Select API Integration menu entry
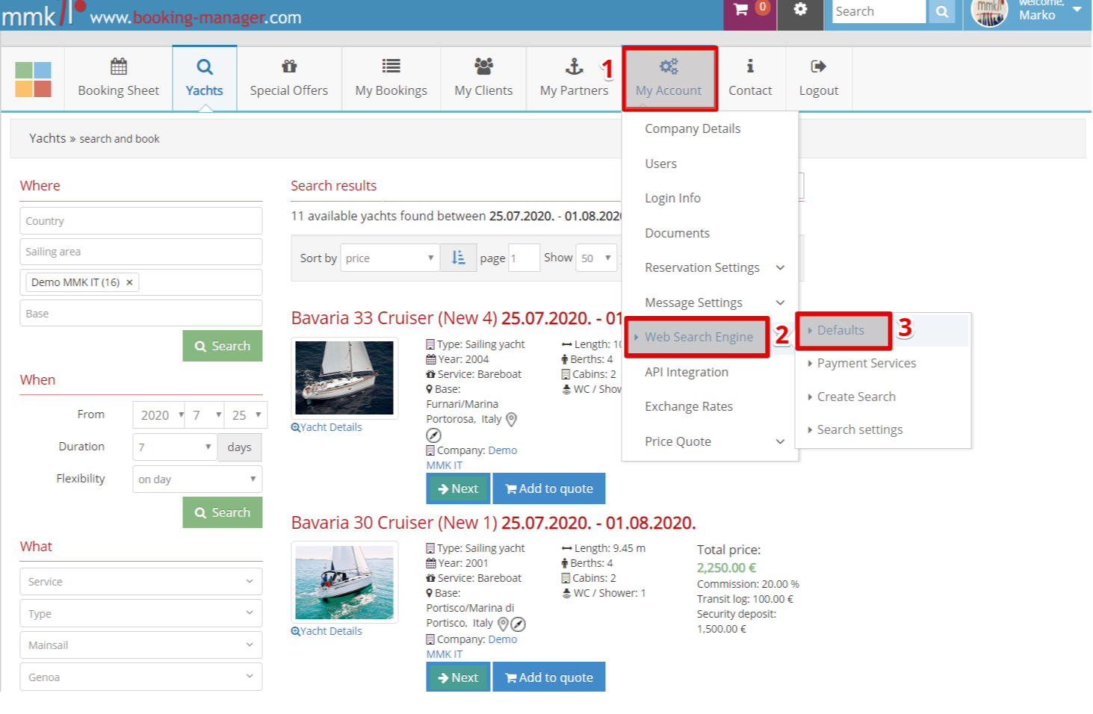Viewport: 1093px width, 714px height. tap(686, 372)
